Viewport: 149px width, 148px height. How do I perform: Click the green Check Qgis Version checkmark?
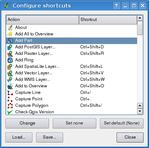10,112
